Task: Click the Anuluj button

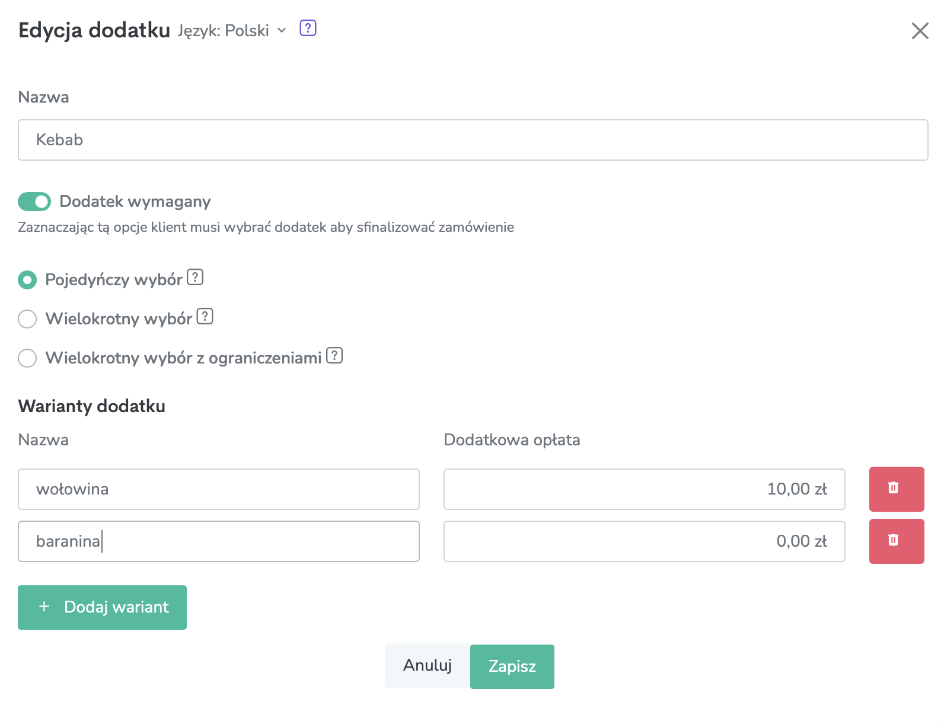Action: [428, 666]
